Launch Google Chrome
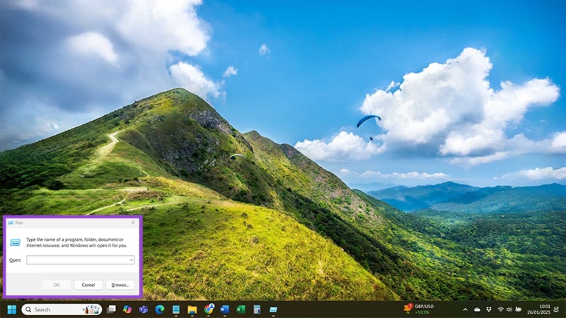Screen dimensions: 566x318 tap(208, 310)
